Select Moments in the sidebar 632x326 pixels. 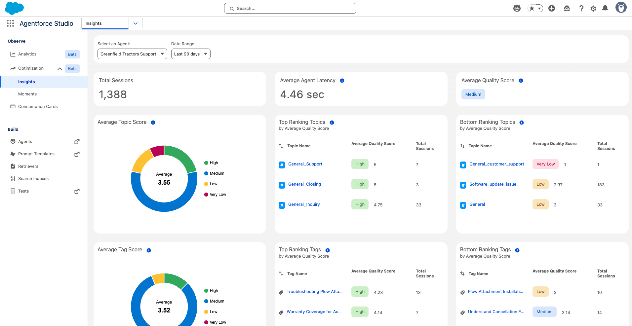click(x=27, y=94)
